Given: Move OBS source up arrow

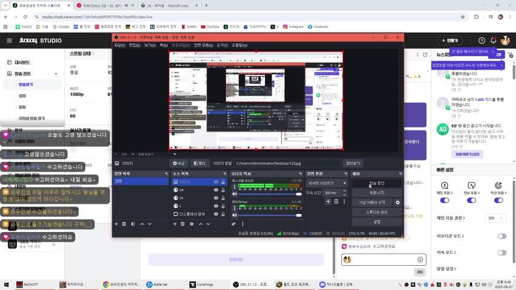Looking at the screenshot, I should 201,224.
